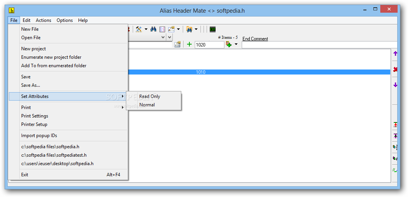Click the green plus add icon

tap(189, 45)
